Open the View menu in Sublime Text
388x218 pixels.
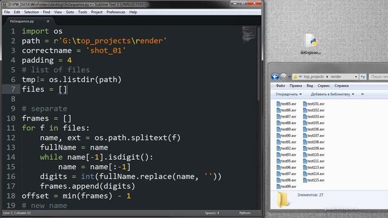(58, 12)
